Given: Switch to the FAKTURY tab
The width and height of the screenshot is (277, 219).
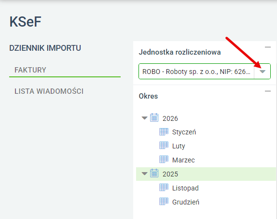Looking at the screenshot, I should (x=30, y=70).
